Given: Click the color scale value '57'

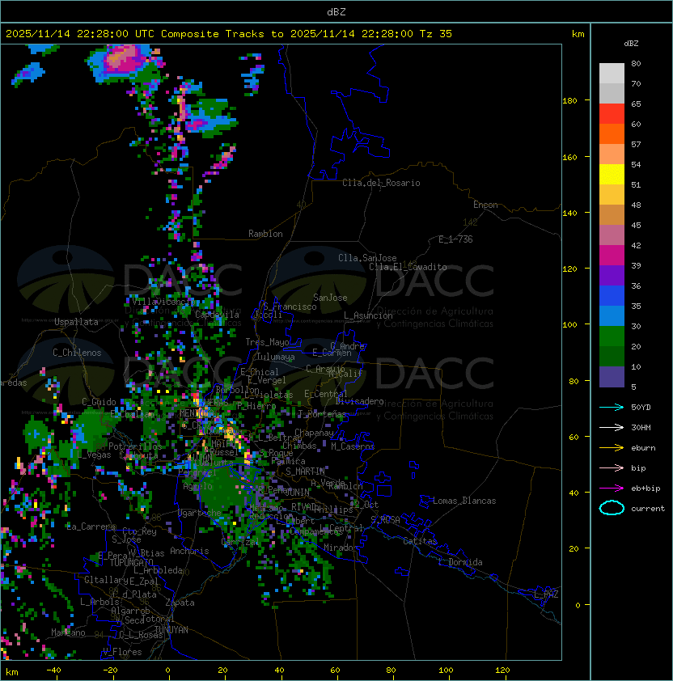Looking at the screenshot, I should (x=636, y=145).
